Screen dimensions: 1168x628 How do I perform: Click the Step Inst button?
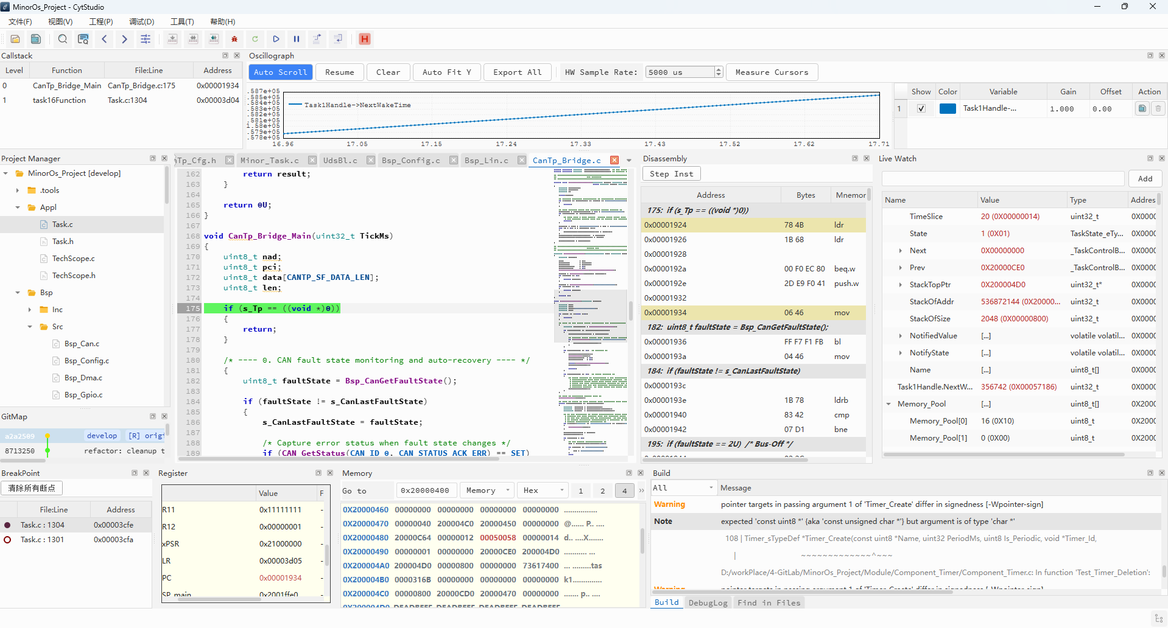pyautogui.click(x=672, y=173)
